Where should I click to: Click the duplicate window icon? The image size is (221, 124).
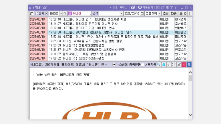pyautogui.click(x=163, y=8)
